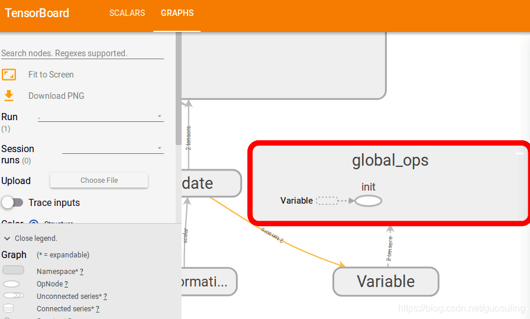The height and width of the screenshot is (319, 530).
Task: Click the Fit to Screen label
Action: pos(51,75)
